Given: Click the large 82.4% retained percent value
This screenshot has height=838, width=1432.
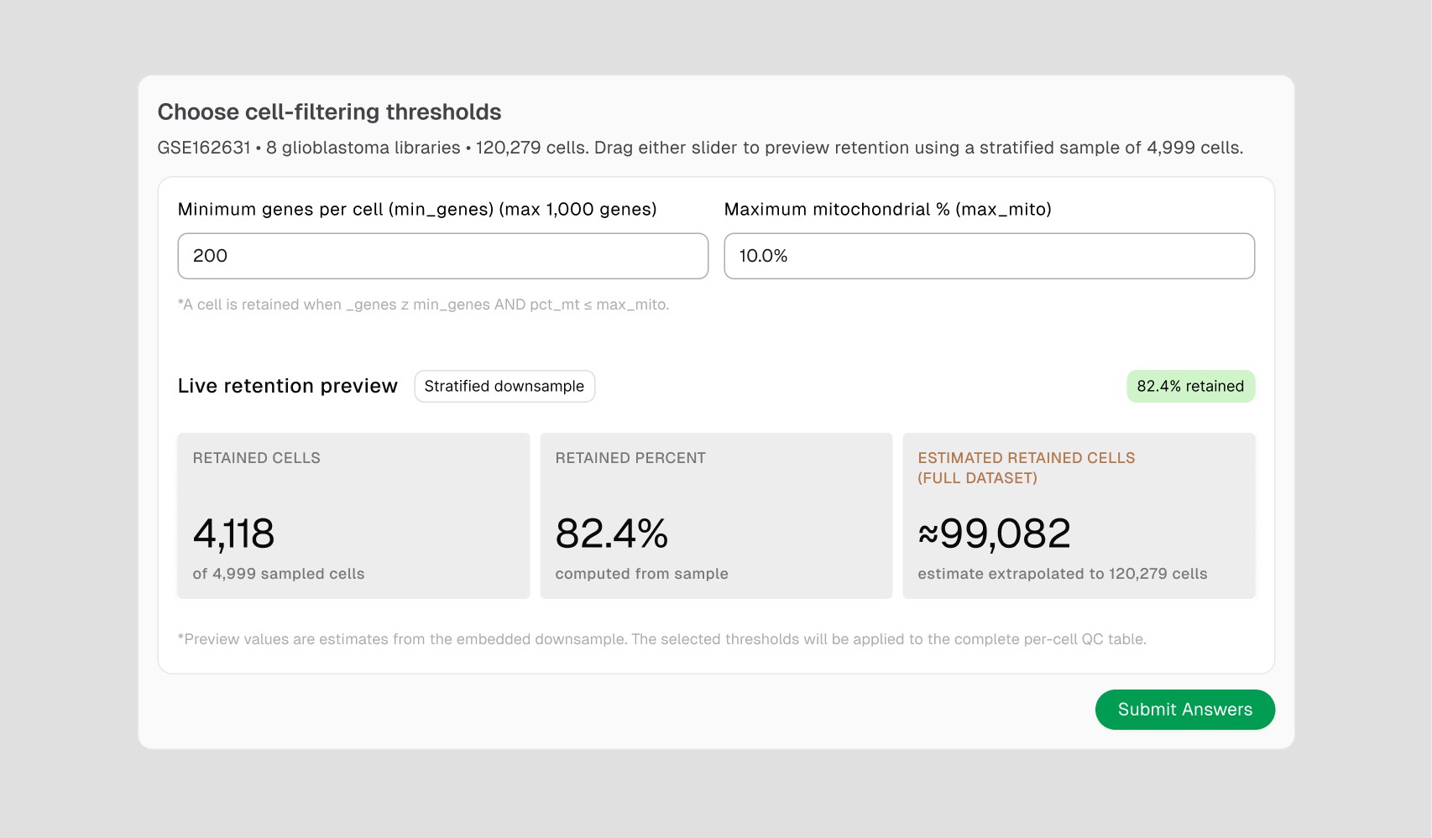Looking at the screenshot, I should (x=612, y=534).
